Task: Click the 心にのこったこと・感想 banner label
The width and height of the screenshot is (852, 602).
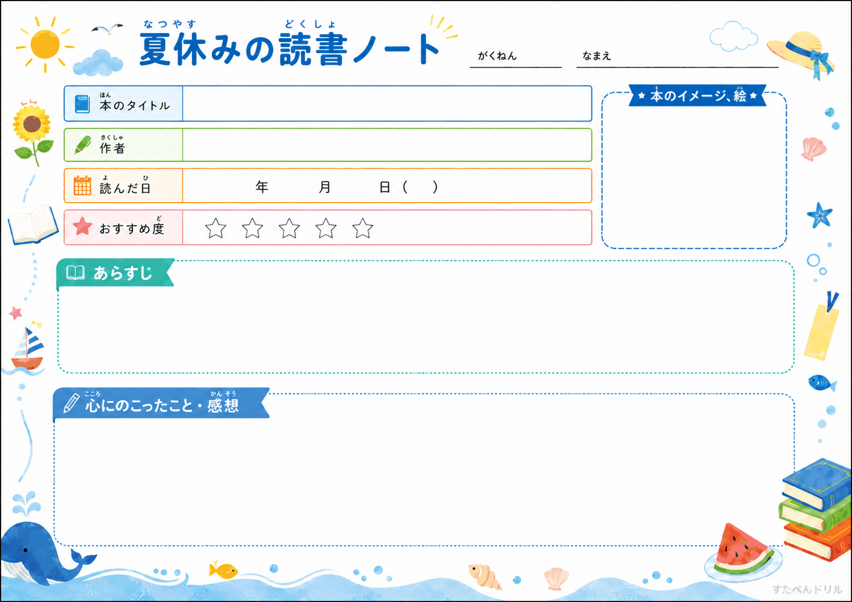Action: click(162, 405)
